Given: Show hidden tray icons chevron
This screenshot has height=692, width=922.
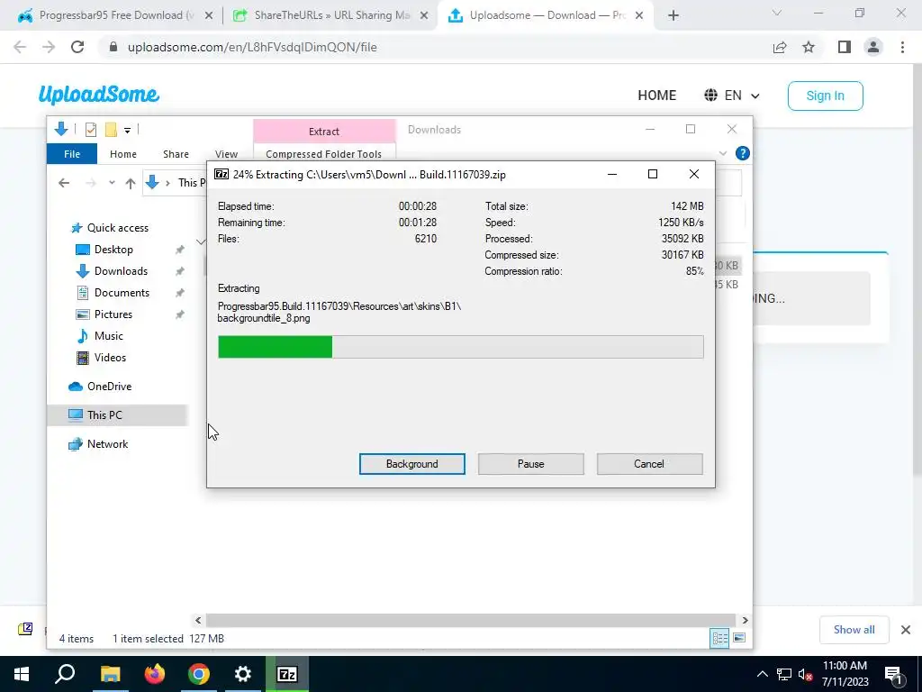Looking at the screenshot, I should [762, 674].
